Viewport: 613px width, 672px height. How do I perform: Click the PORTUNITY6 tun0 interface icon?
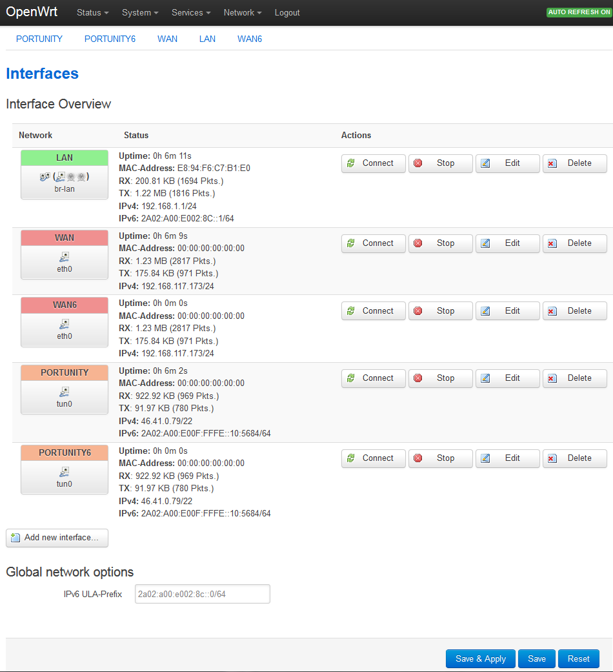(65, 471)
